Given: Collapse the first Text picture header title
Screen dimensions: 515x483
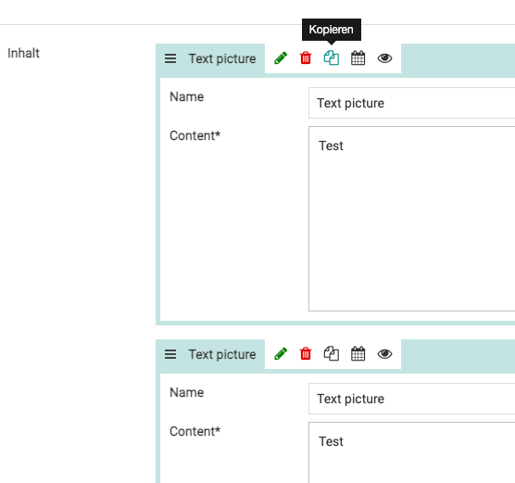Looking at the screenshot, I should click(x=222, y=58).
